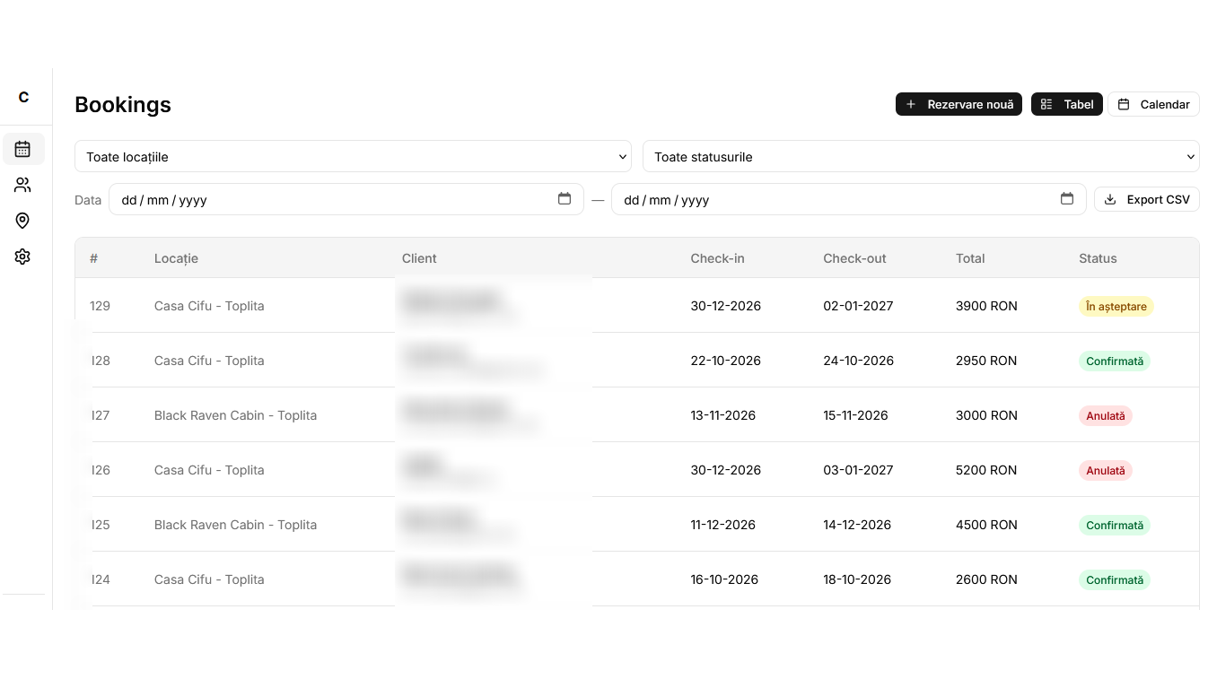Open the locations pin sidebar icon
Viewport: 1208px width, 679px height.
point(23,221)
